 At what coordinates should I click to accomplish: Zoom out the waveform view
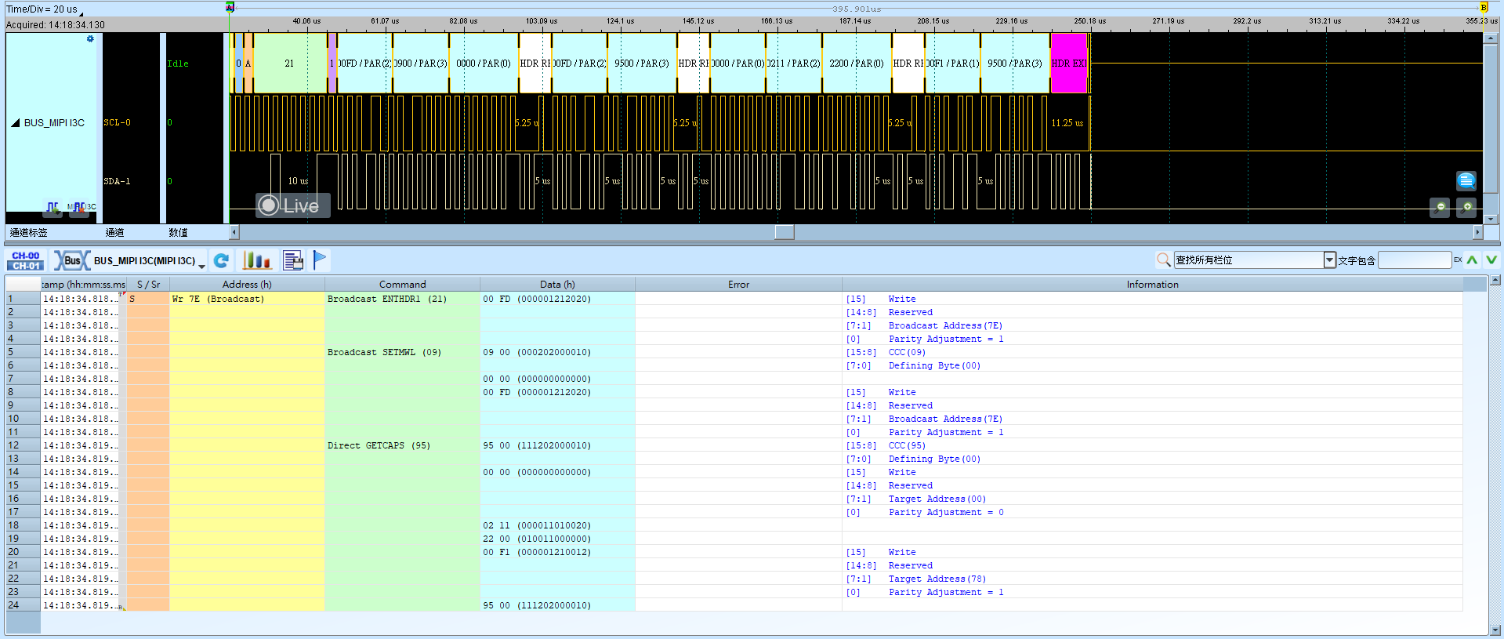click(x=1440, y=208)
